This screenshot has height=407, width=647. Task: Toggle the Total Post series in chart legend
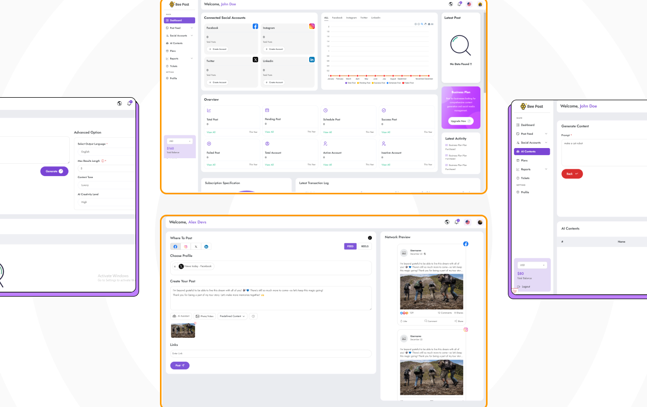tap(351, 82)
